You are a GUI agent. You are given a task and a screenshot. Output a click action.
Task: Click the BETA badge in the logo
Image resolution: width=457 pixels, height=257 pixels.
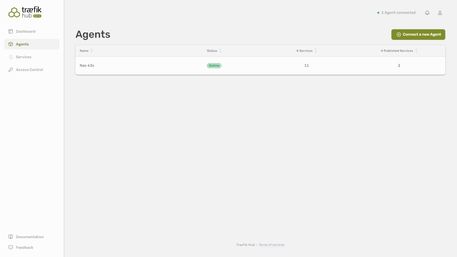(37, 16)
